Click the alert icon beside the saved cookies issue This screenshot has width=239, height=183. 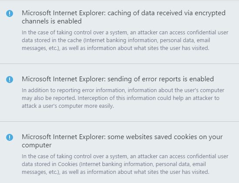(x=10, y=137)
